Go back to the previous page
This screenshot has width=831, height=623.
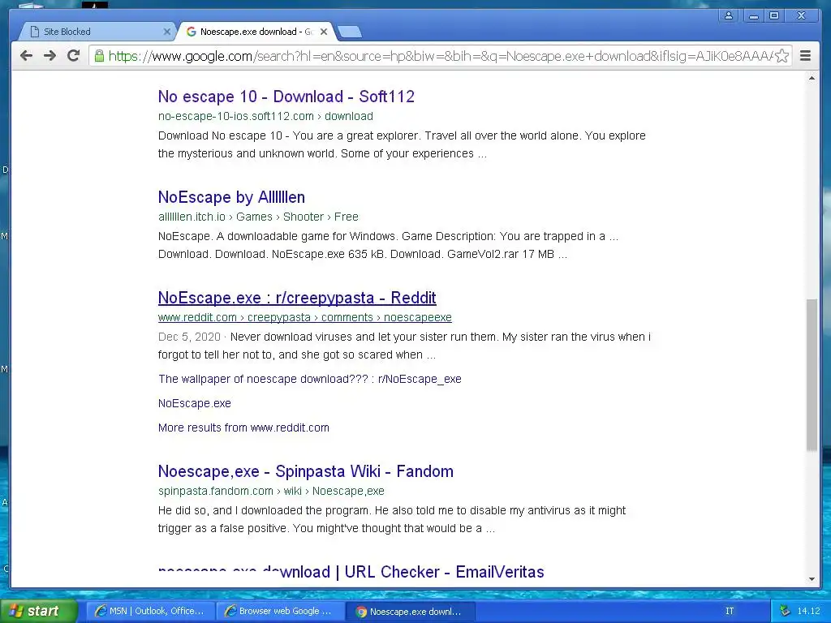pos(26,56)
